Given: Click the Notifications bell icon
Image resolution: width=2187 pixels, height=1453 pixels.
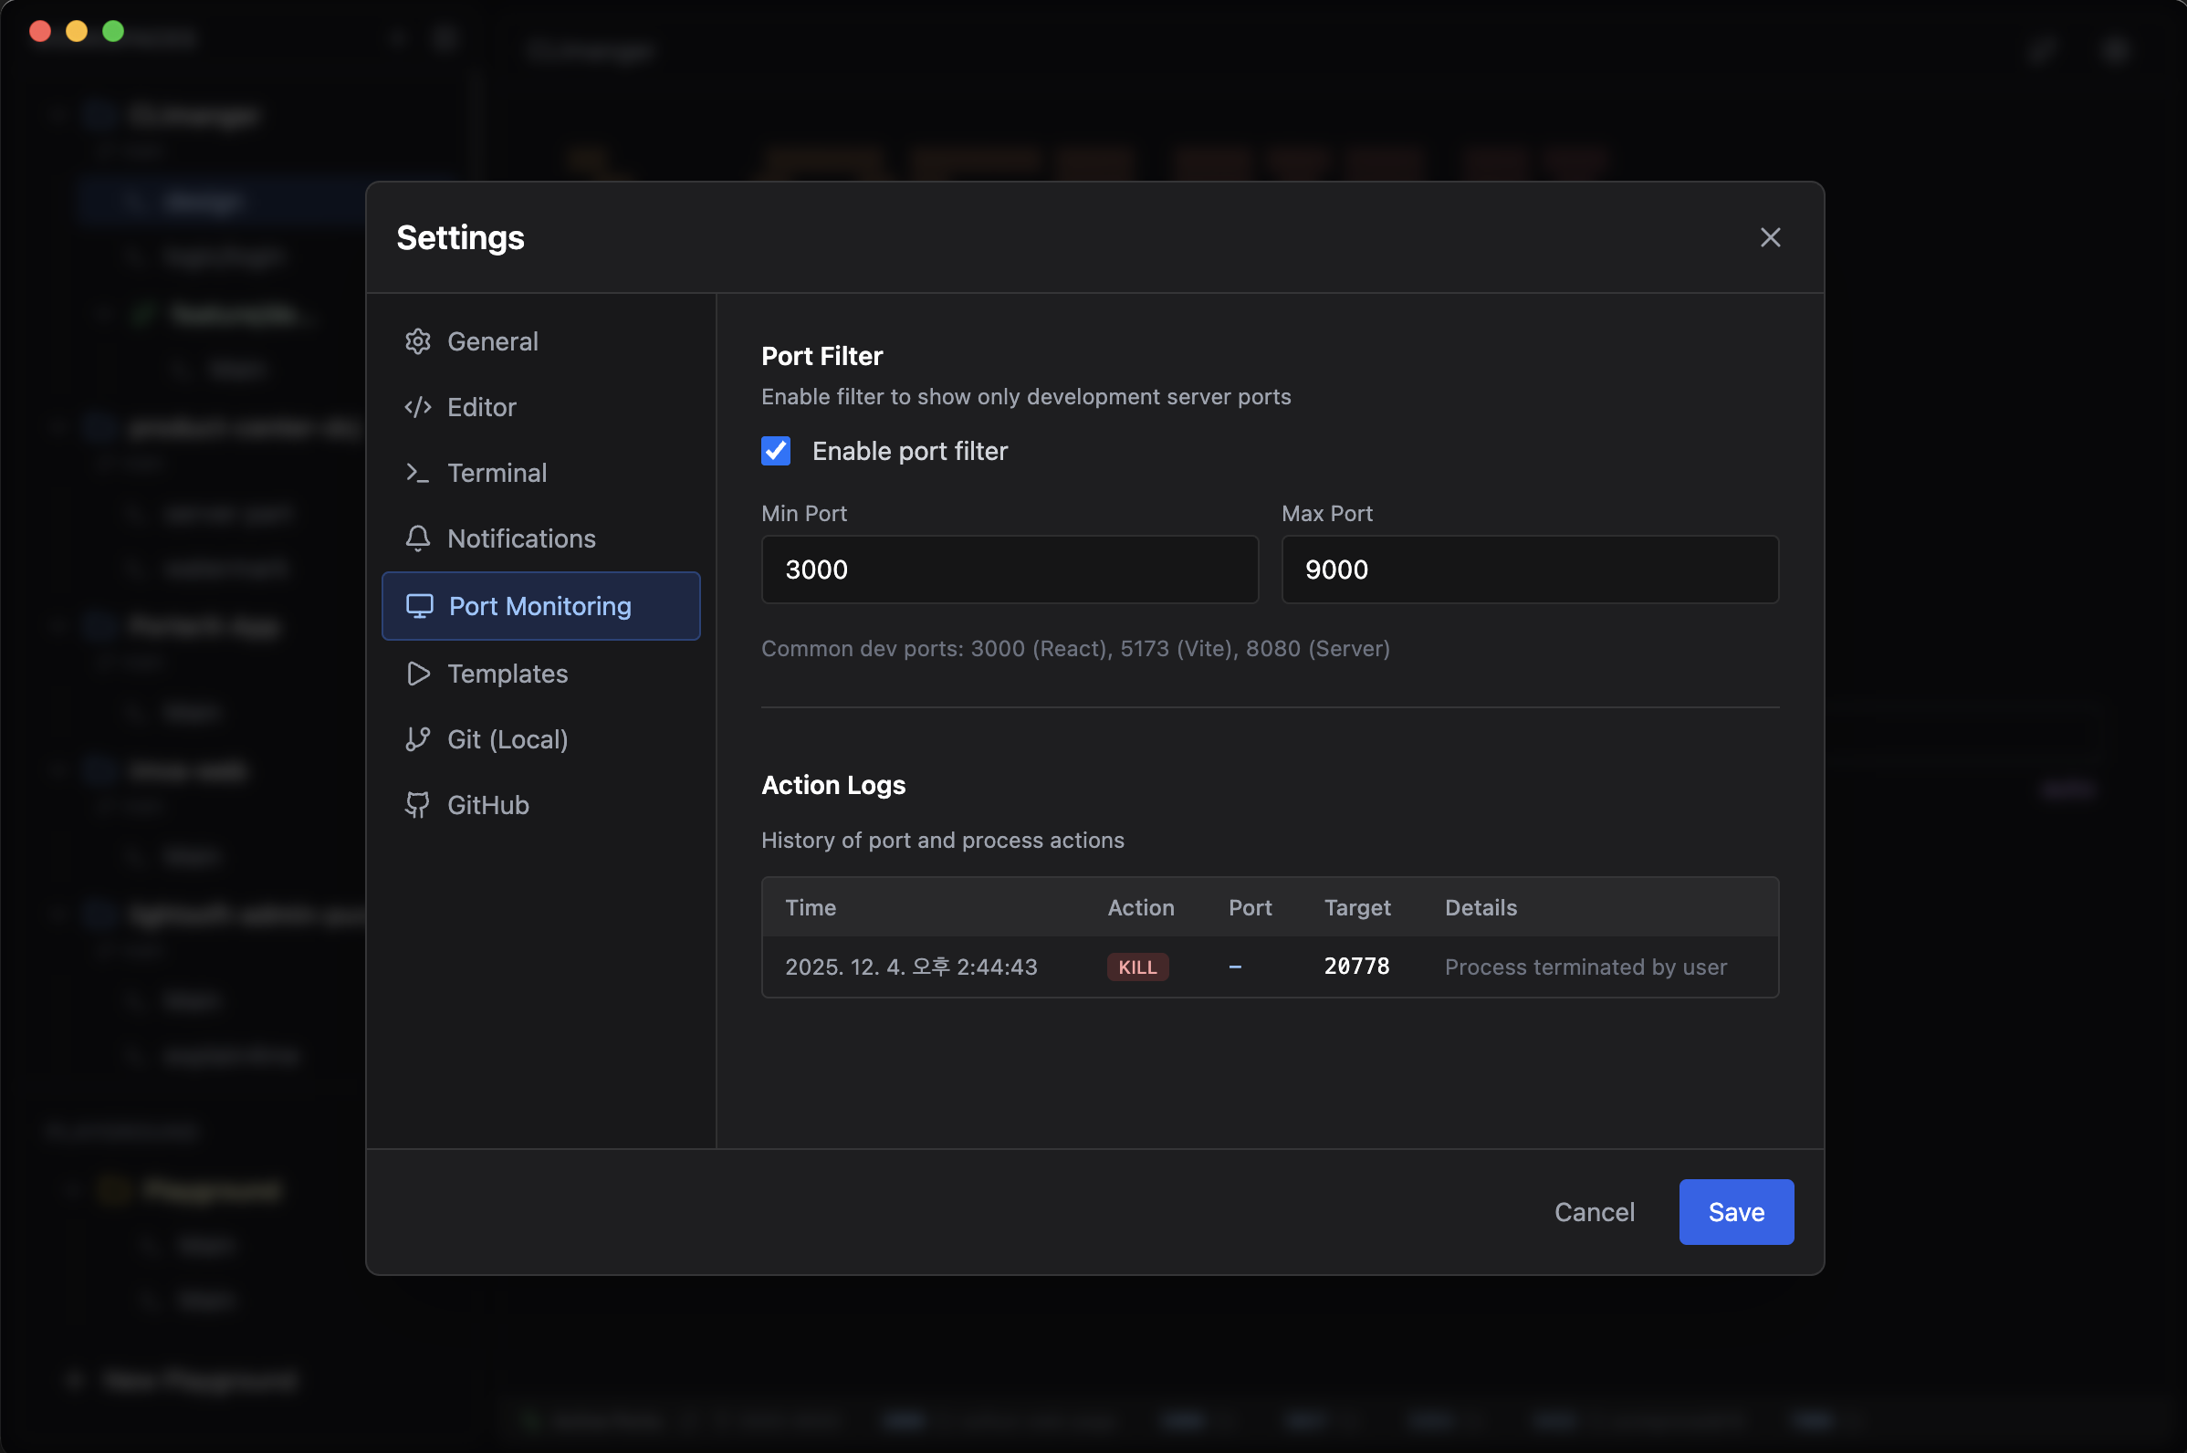Looking at the screenshot, I should (418, 538).
